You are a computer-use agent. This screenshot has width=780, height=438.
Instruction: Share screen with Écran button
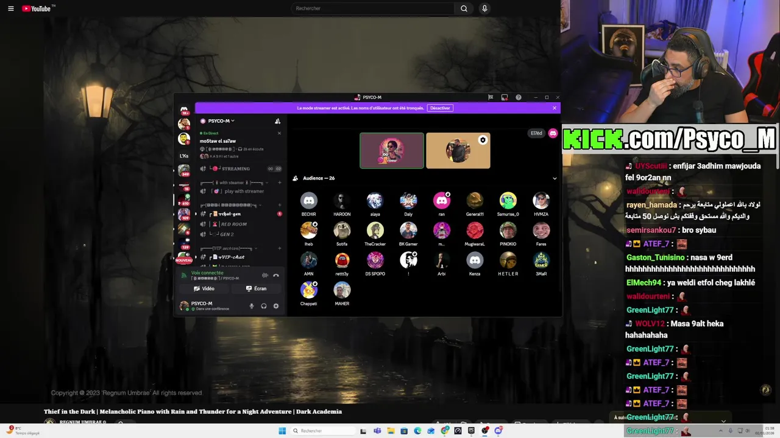(x=257, y=289)
